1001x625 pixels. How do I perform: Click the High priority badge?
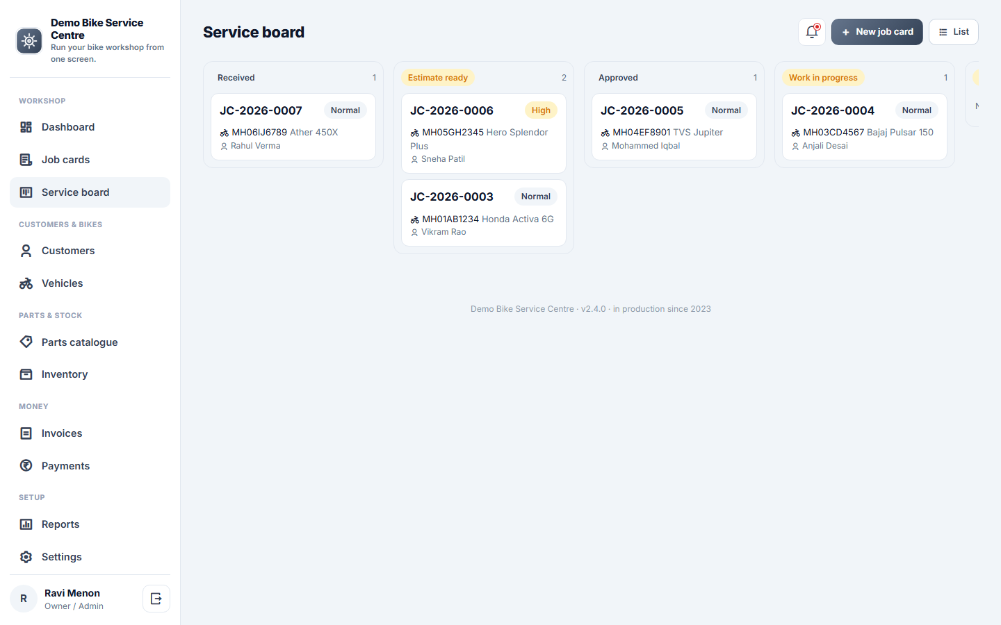(541, 110)
